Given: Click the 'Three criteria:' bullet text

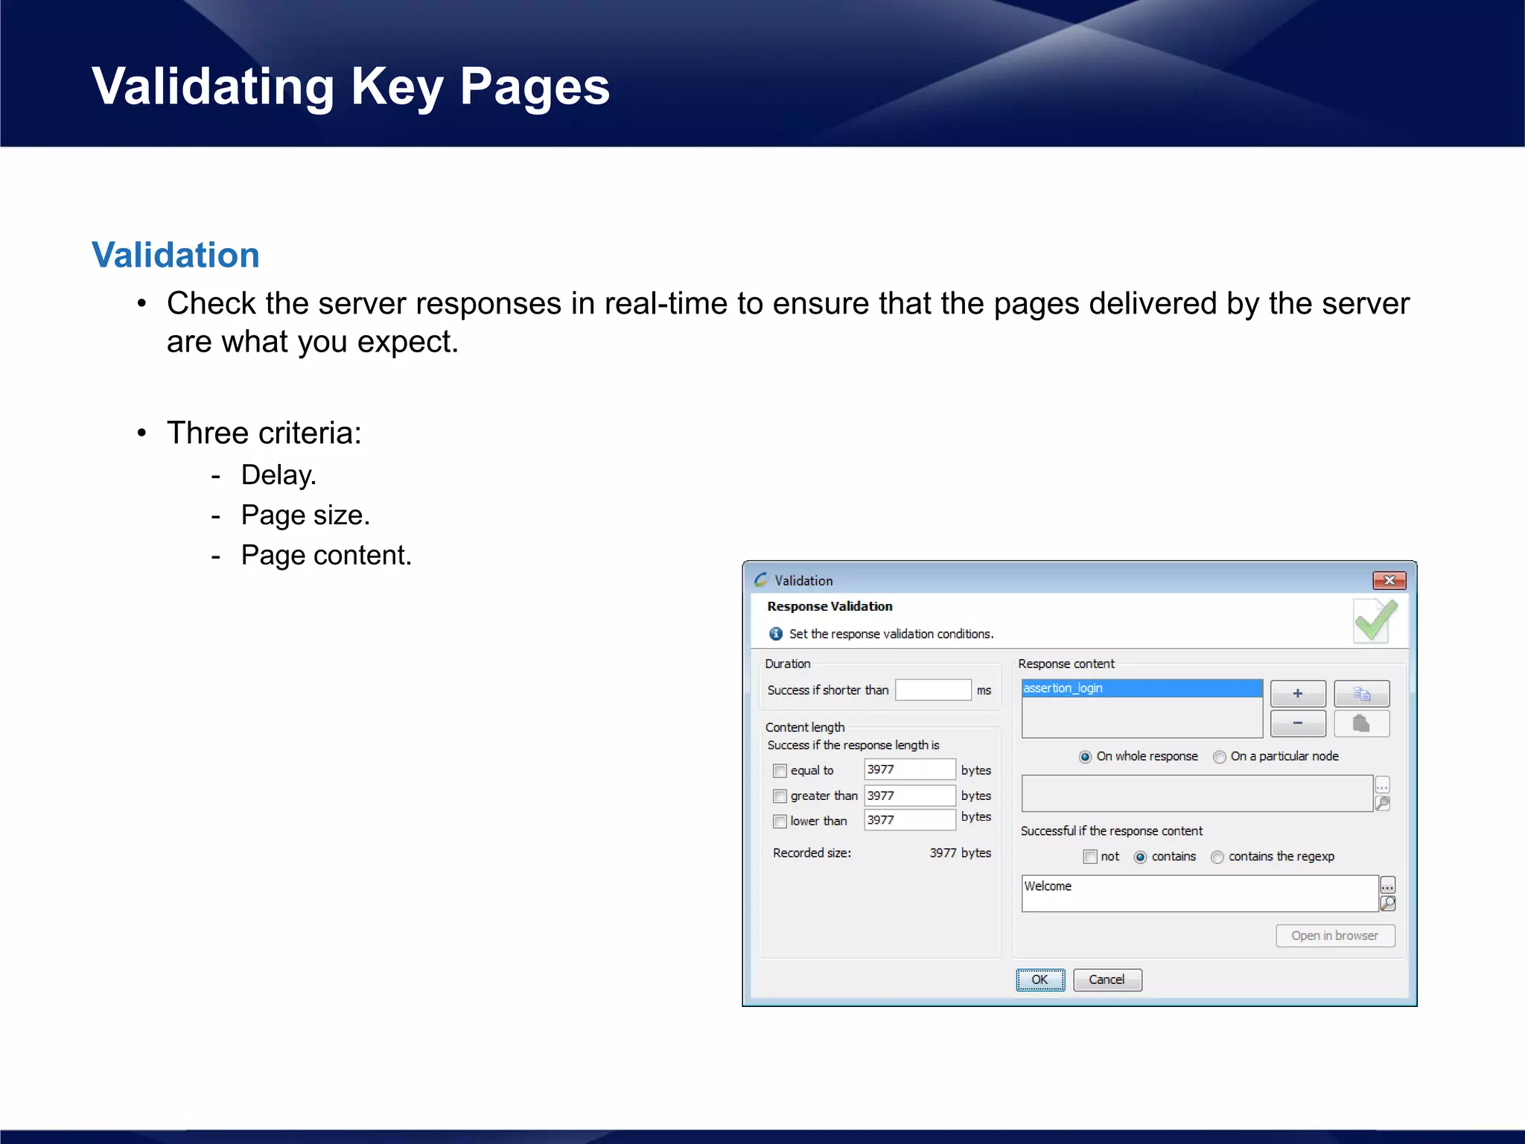Looking at the screenshot, I should (264, 433).
